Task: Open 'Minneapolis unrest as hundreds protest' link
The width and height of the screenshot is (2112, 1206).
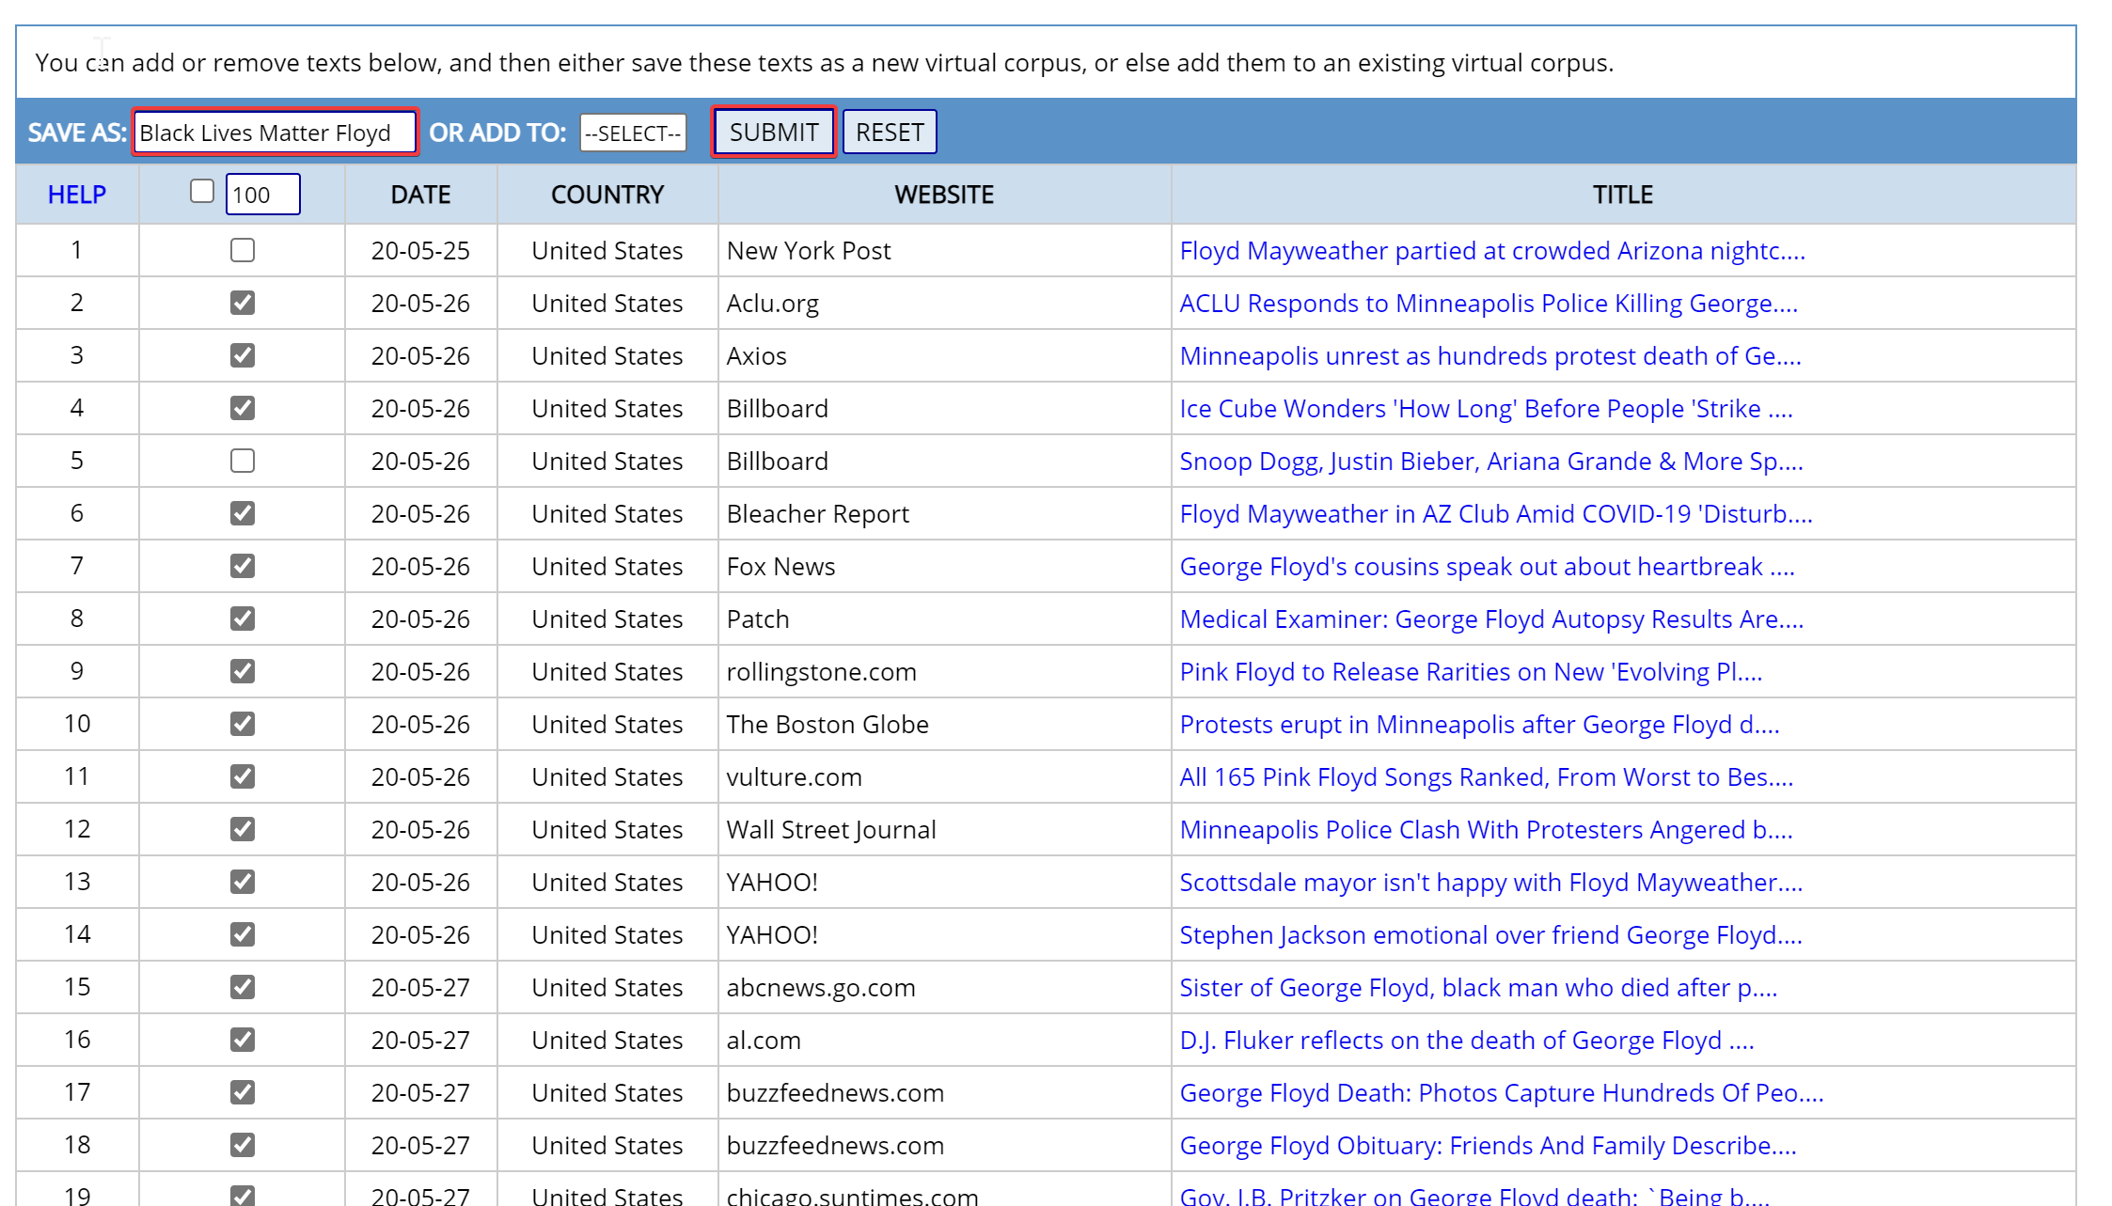Action: pyautogui.click(x=1490, y=356)
